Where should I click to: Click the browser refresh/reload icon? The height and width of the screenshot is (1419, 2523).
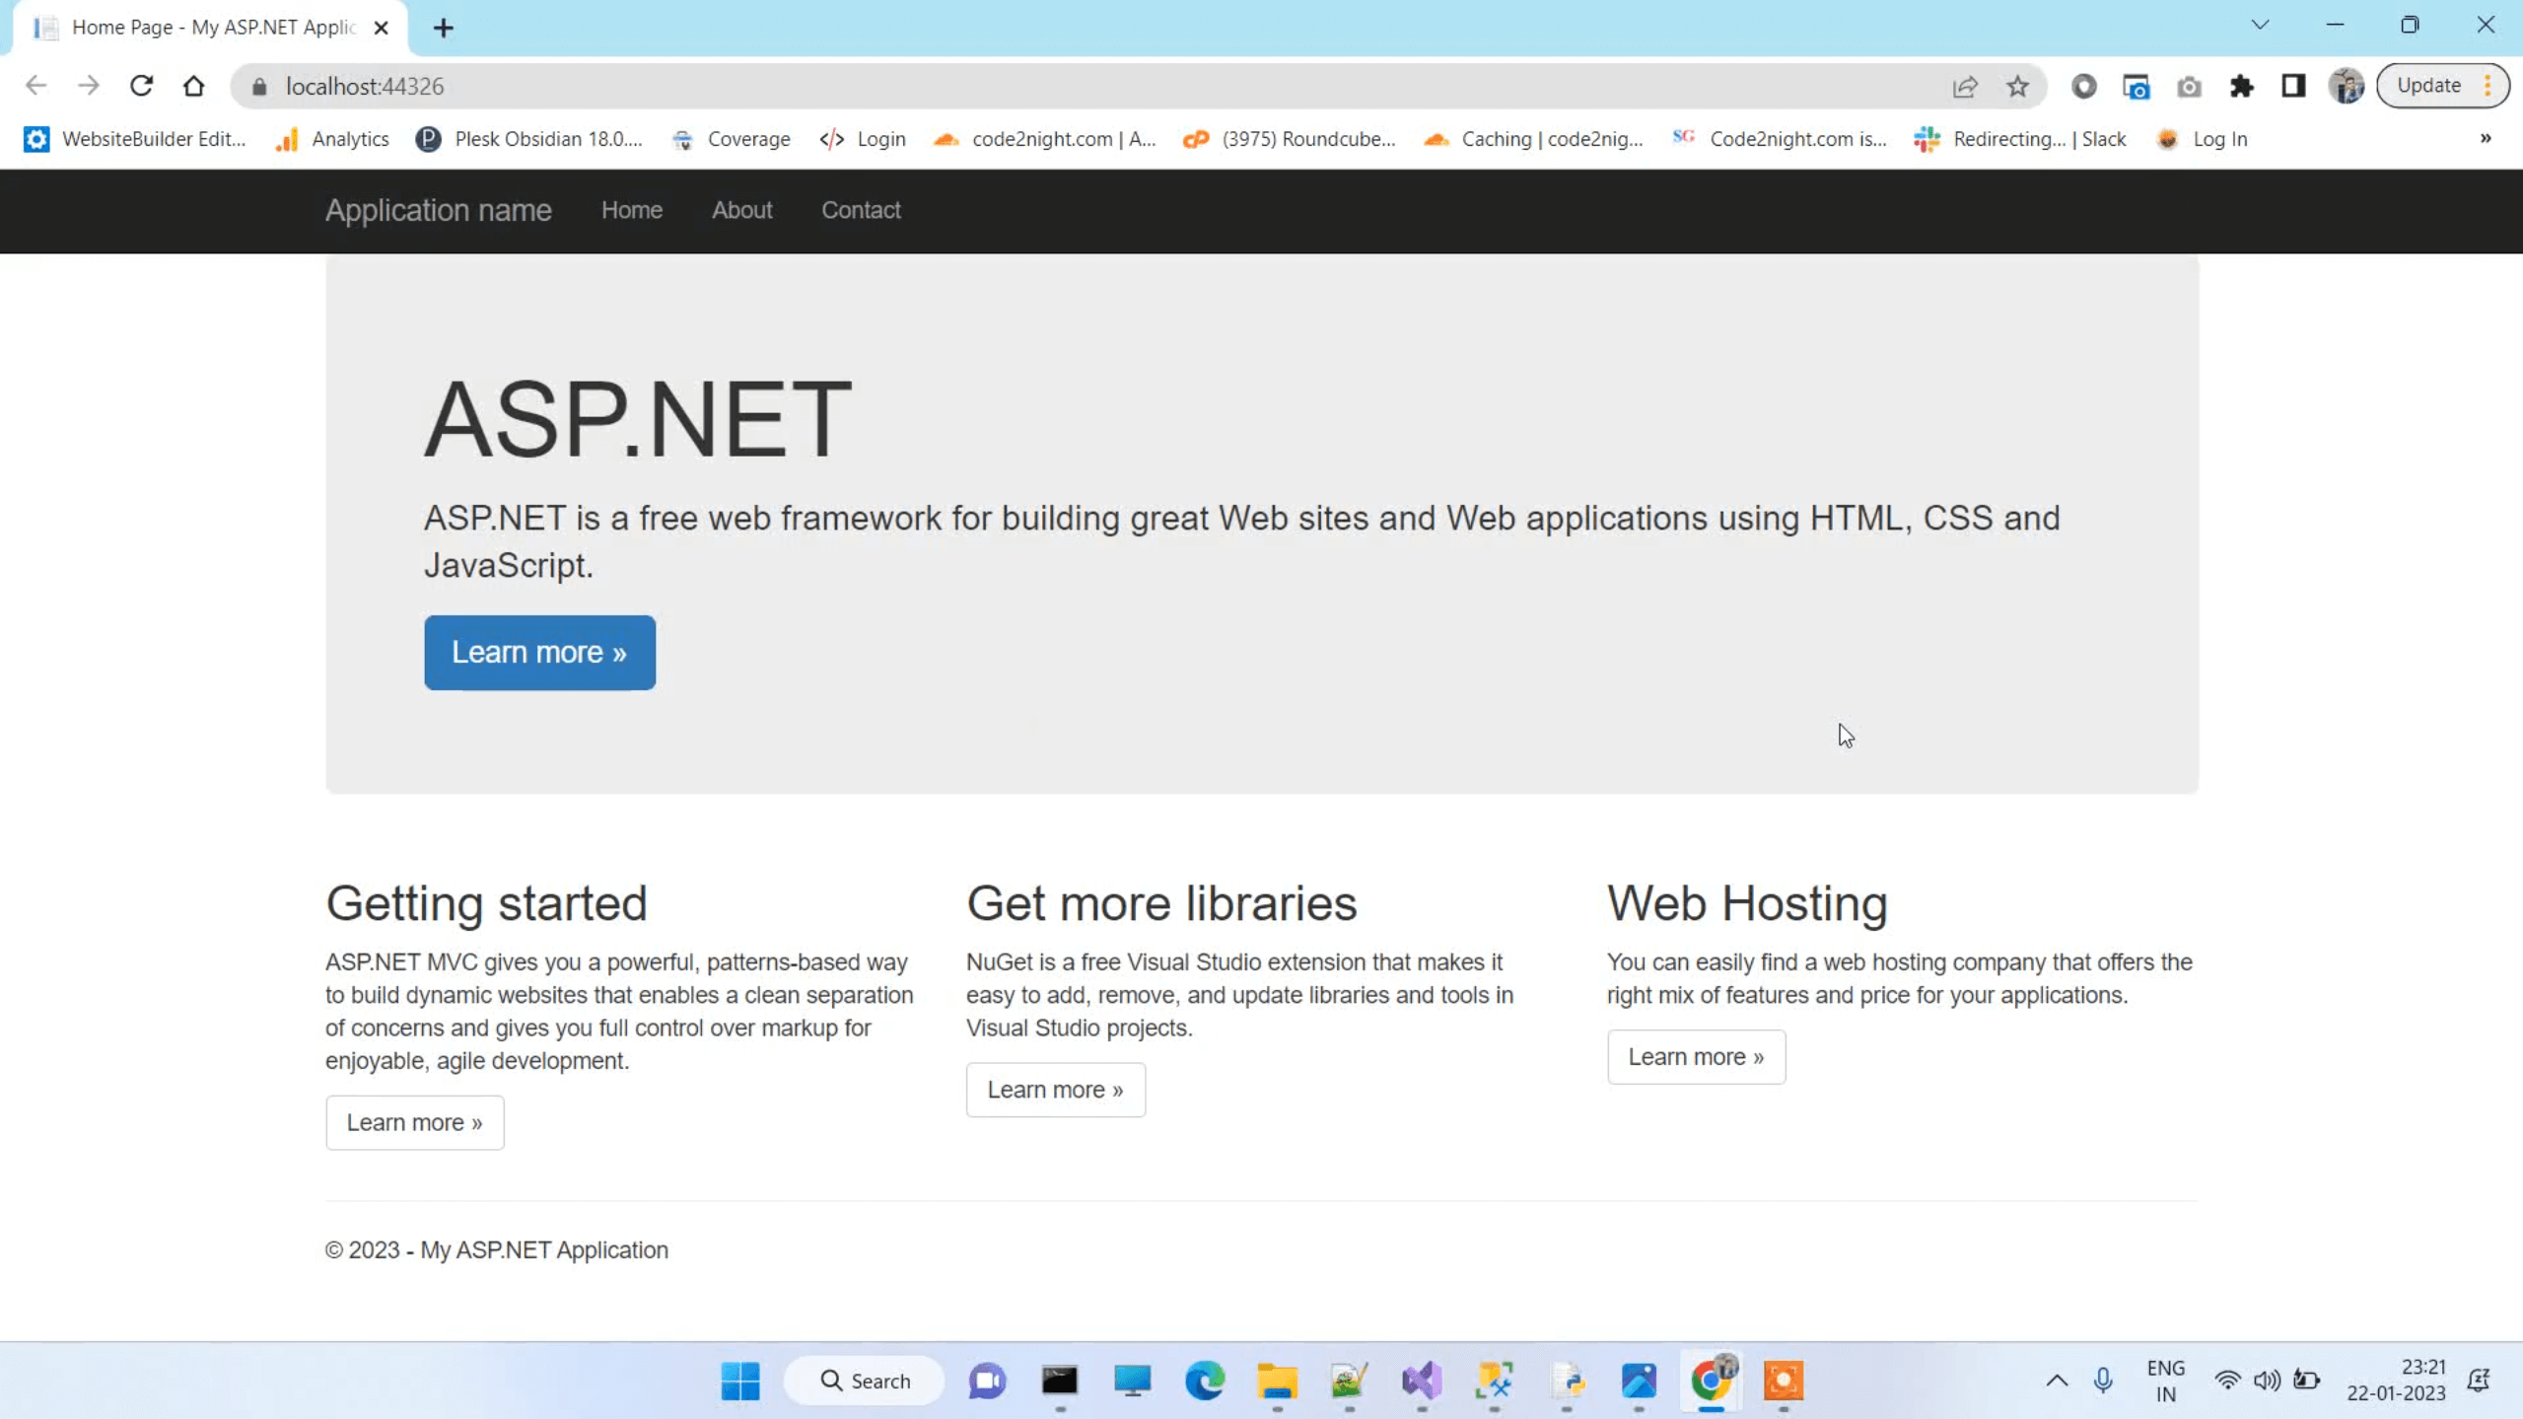point(142,87)
